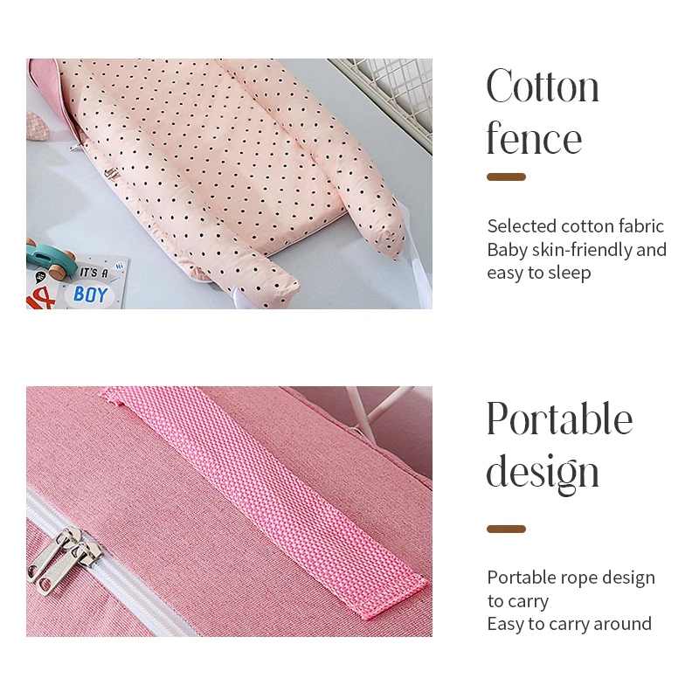This screenshot has height=699, width=699.
Task: Click the 'Baby skin-friendly and' text line
Action: [x=577, y=250]
